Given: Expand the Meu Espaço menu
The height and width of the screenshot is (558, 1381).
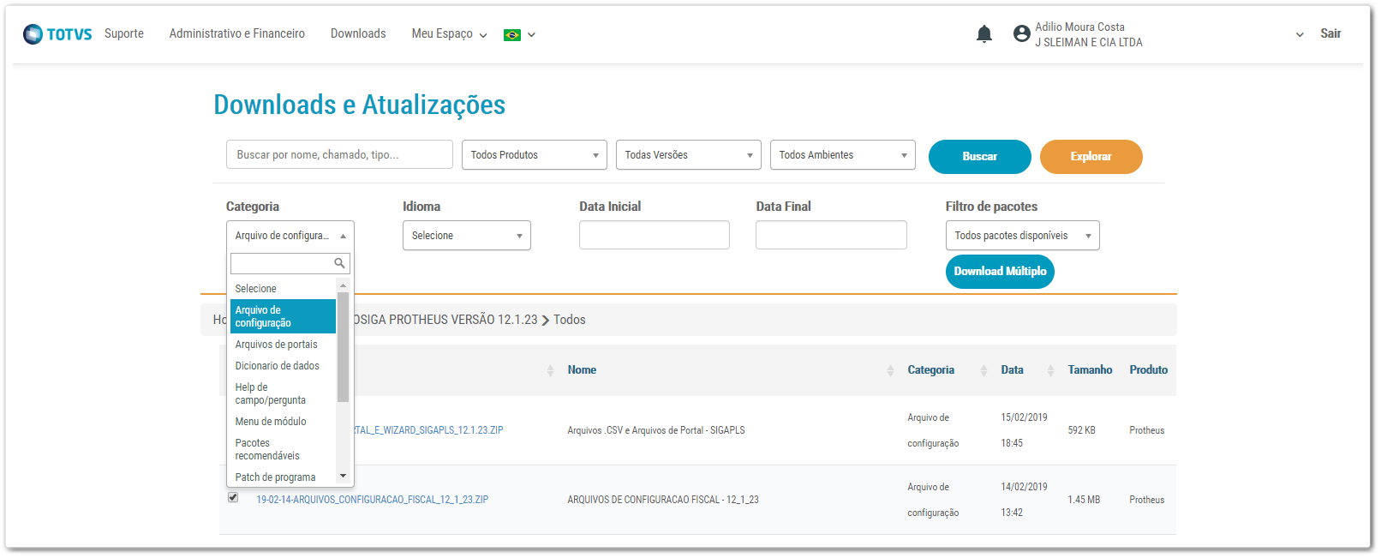Looking at the screenshot, I should pos(449,34).
